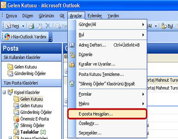Select Seçenekler menu entry
Viewport: 178px width, 139px height.
click(111, 133)
